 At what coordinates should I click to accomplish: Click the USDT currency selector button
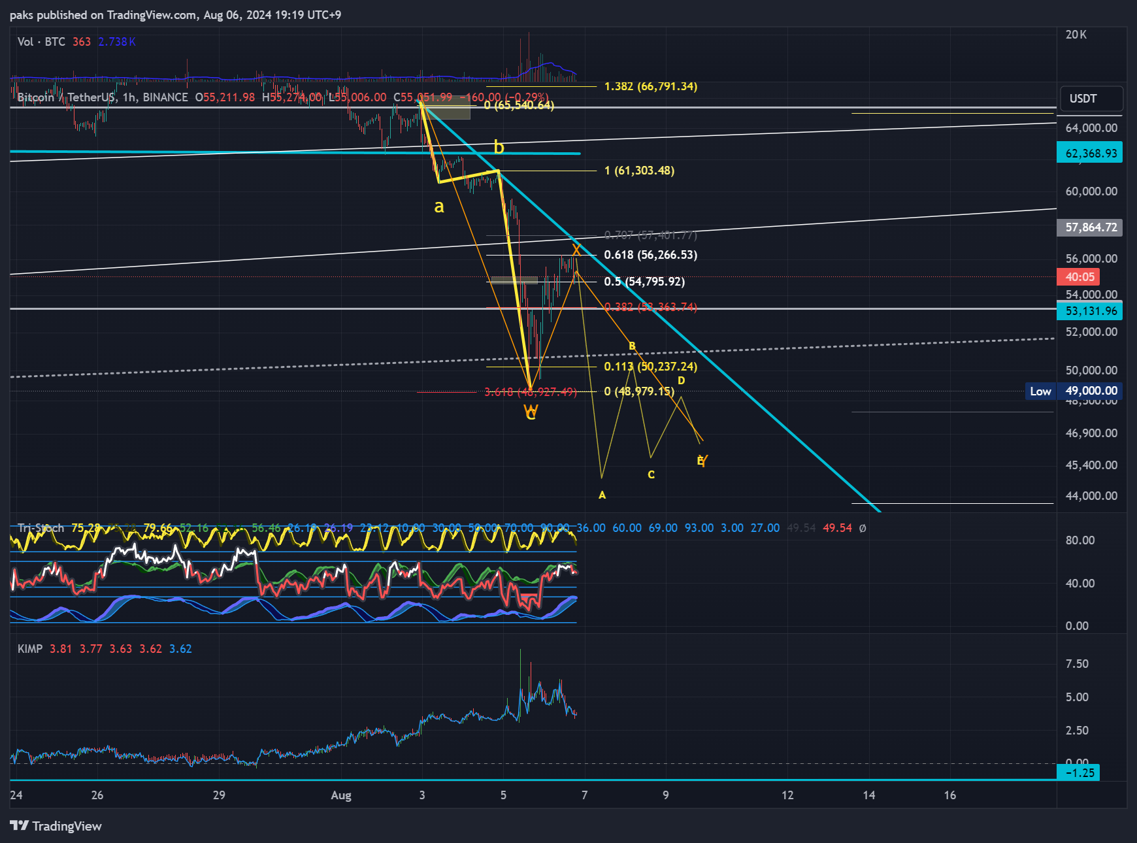pyautogui.click(x=1091, y=99)
